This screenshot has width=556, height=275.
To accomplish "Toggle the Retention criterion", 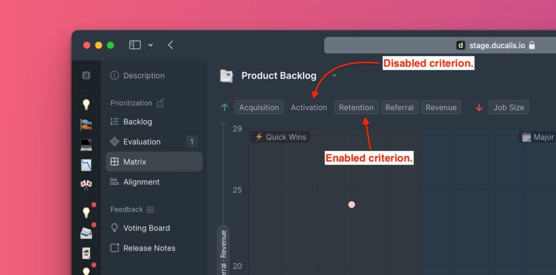I will 356,108.
